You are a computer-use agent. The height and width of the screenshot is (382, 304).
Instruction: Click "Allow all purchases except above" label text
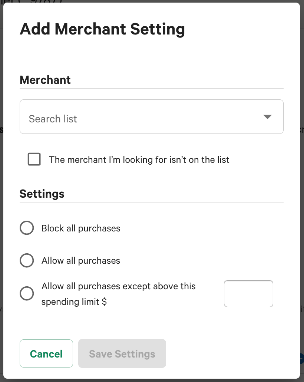point(119,286)
